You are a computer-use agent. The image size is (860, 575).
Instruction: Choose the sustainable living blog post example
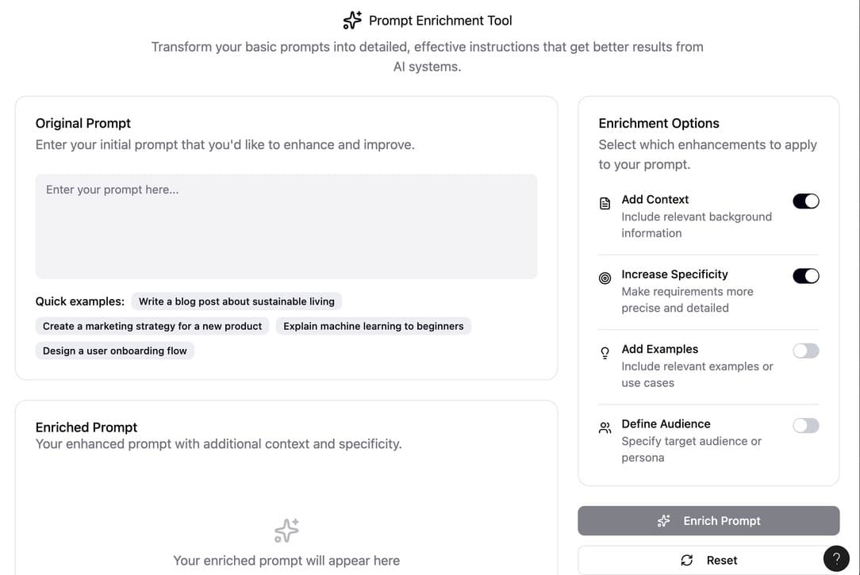(236, 301)
